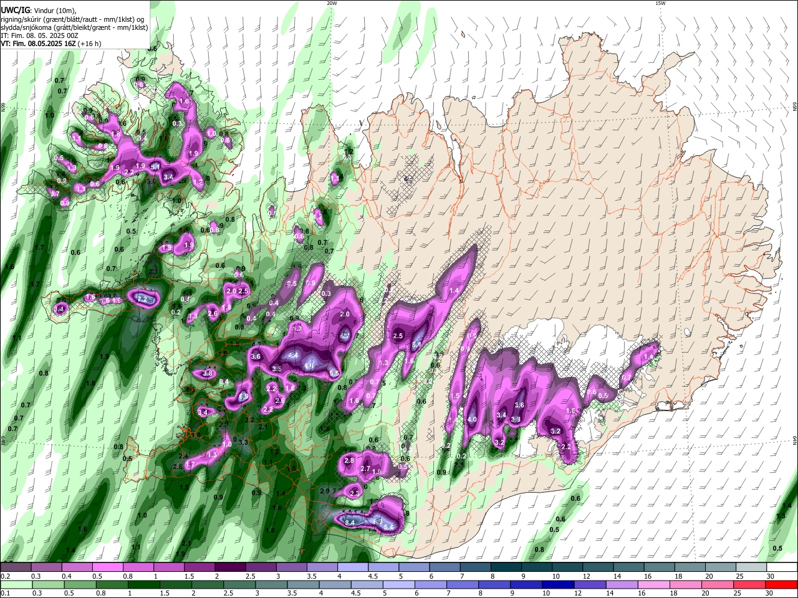The image size is (798, 598).
Task: Click the '0.1' label in the lower legend
Action: [5, 592]
